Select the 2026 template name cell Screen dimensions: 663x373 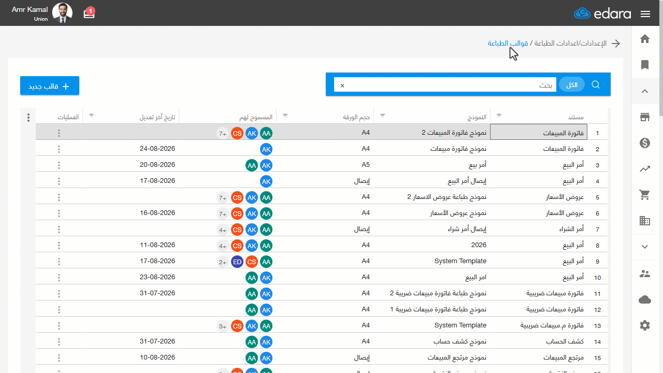point(432,245)
